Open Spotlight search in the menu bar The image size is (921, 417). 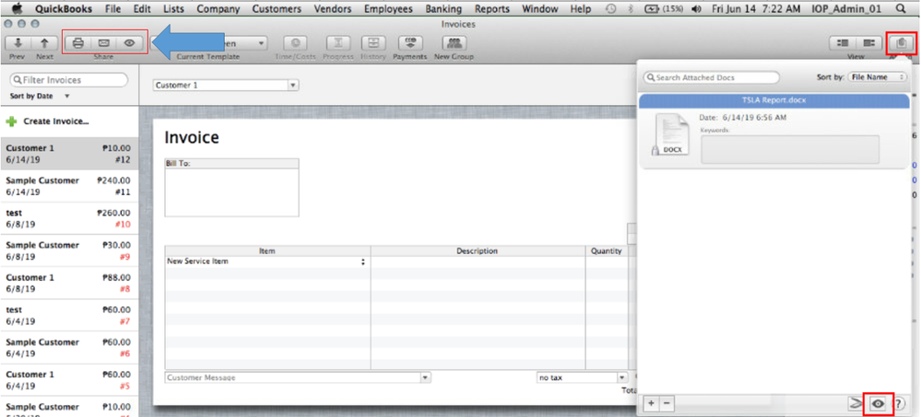[902, 9]
